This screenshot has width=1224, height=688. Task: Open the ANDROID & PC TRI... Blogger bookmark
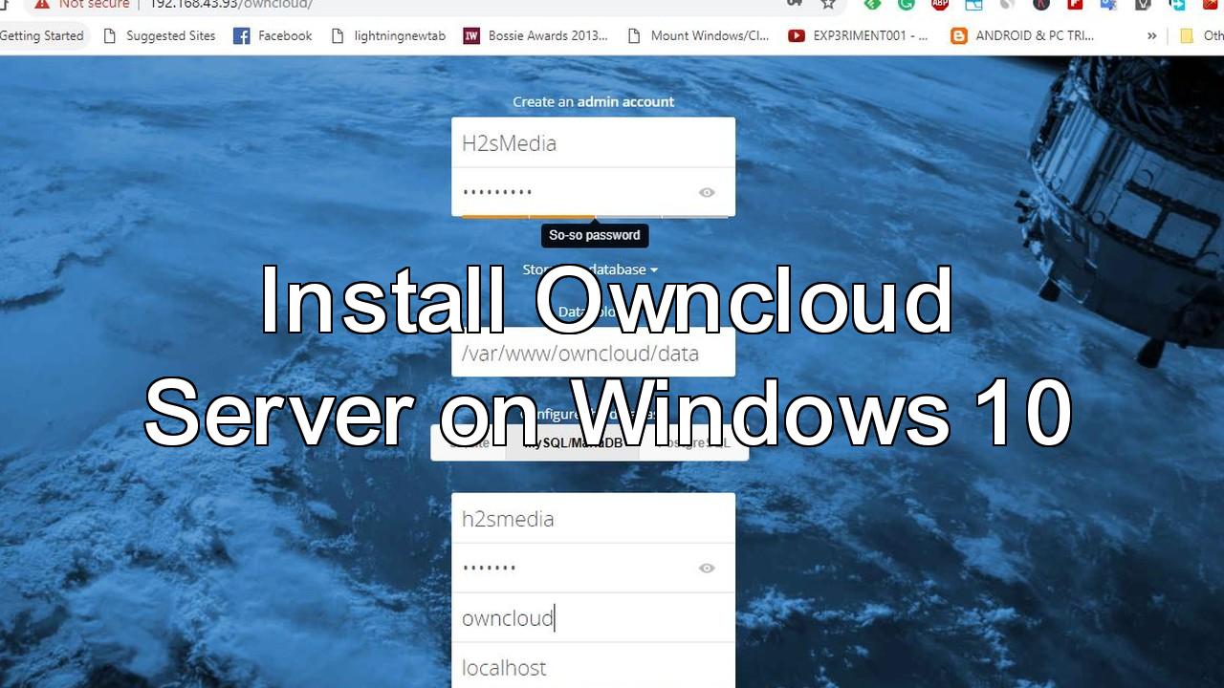point(1021,36)
